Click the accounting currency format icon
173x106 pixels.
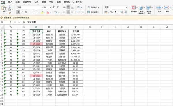point(106,12)
